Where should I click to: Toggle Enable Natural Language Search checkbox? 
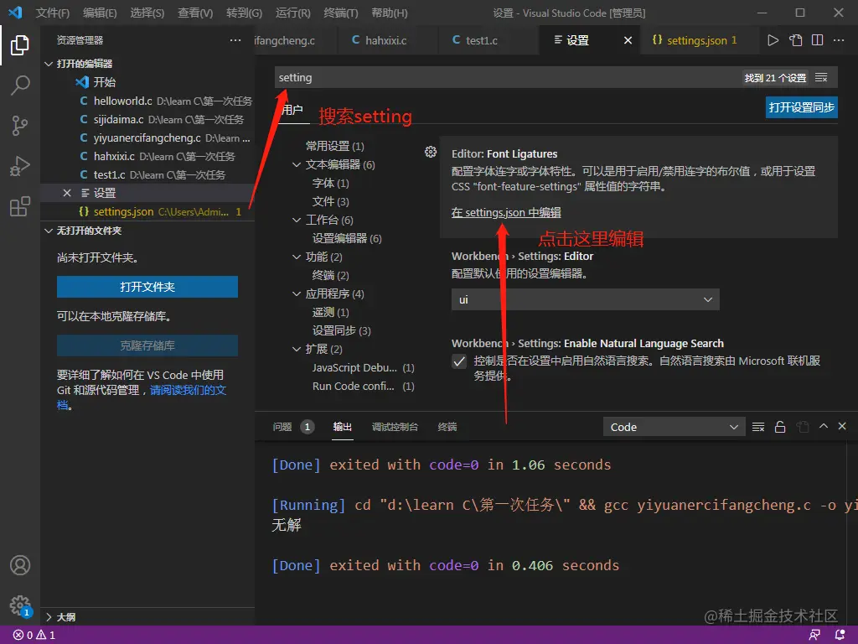point(459,361)
